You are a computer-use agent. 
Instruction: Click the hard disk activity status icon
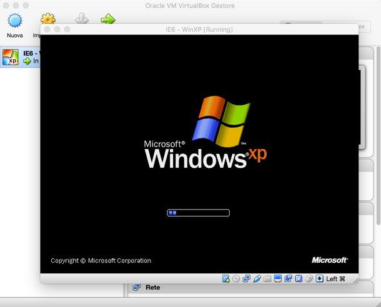click(x=225, y=278)
